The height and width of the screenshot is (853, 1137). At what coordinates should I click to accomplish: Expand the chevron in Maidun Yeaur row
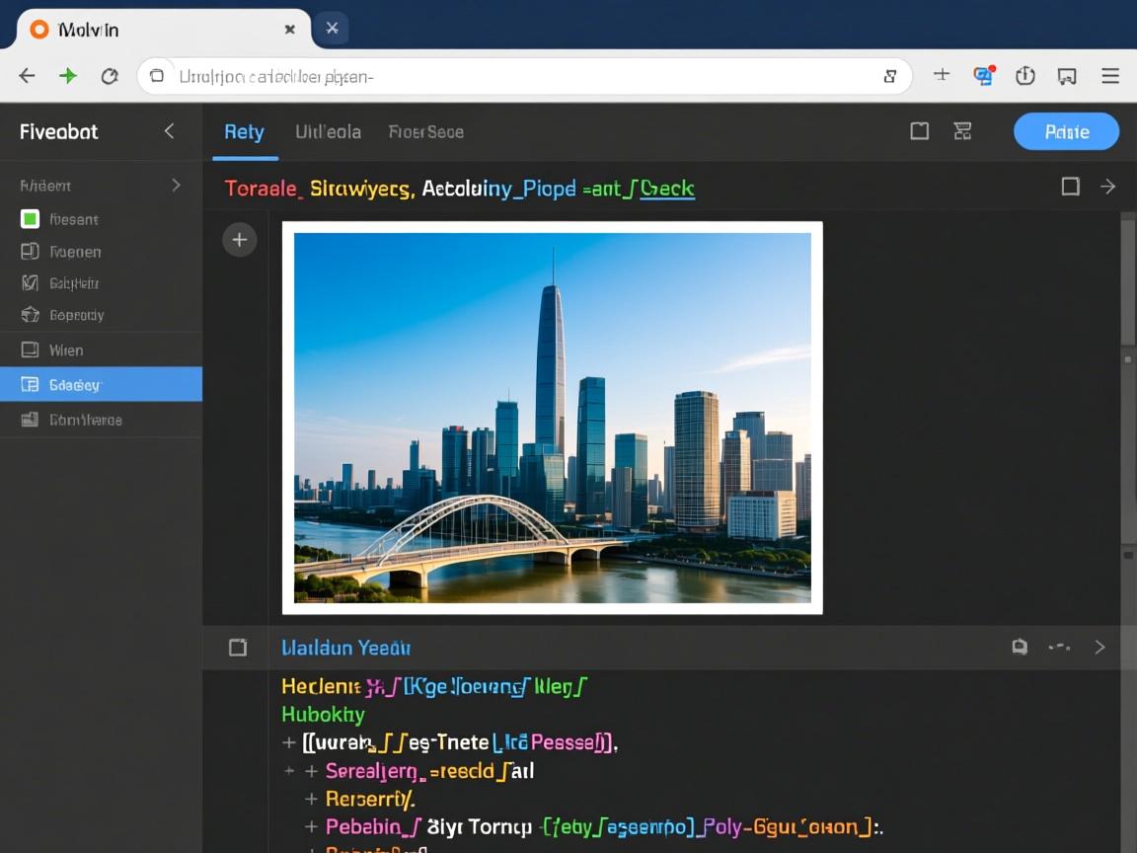coord(1099,648)
